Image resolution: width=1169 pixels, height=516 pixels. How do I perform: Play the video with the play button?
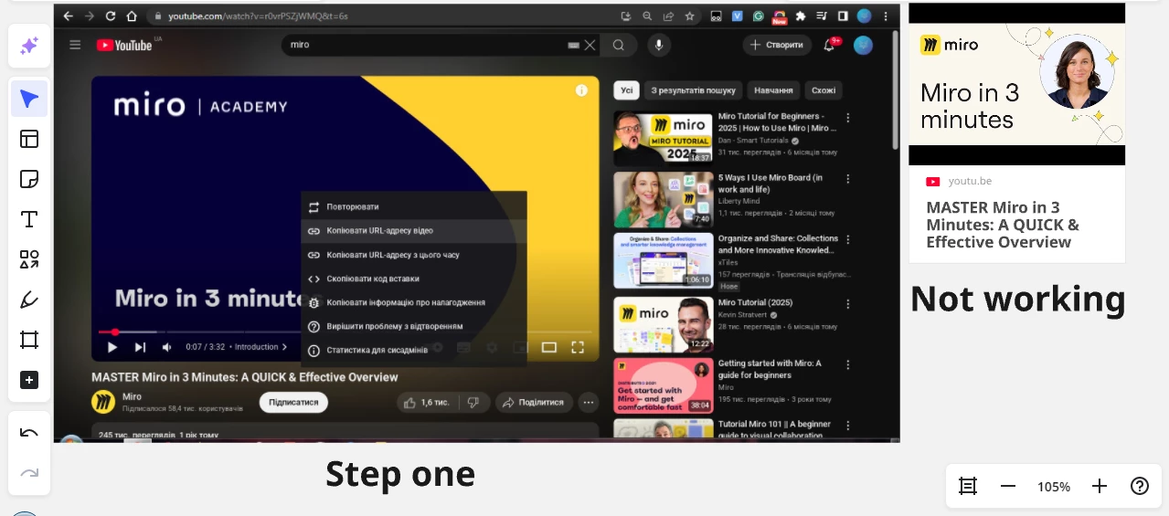(x=112, y=347)
